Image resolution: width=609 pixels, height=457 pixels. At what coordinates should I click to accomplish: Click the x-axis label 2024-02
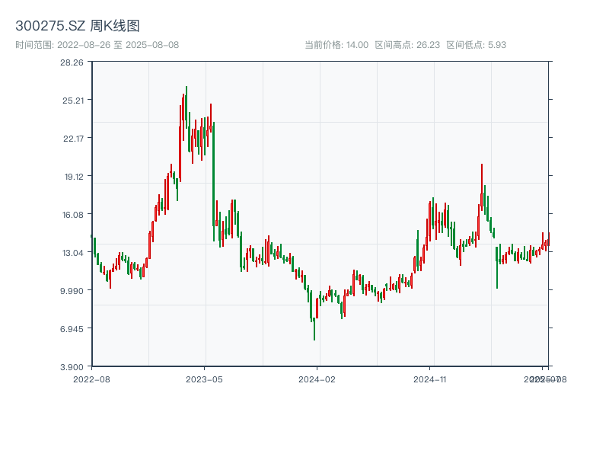(x=317, y=379)
